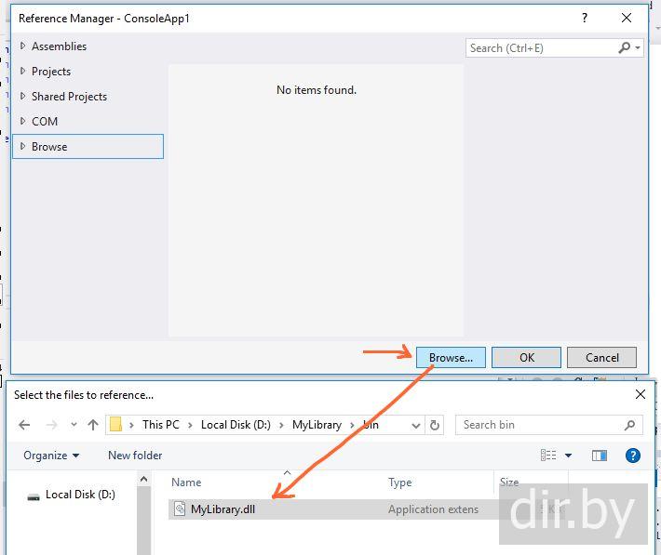The width and height of the screenshot is (661, 555).
Task: Navigate to This PC breadcrumb
Action: pyautogui.click(x=161, y=425)
